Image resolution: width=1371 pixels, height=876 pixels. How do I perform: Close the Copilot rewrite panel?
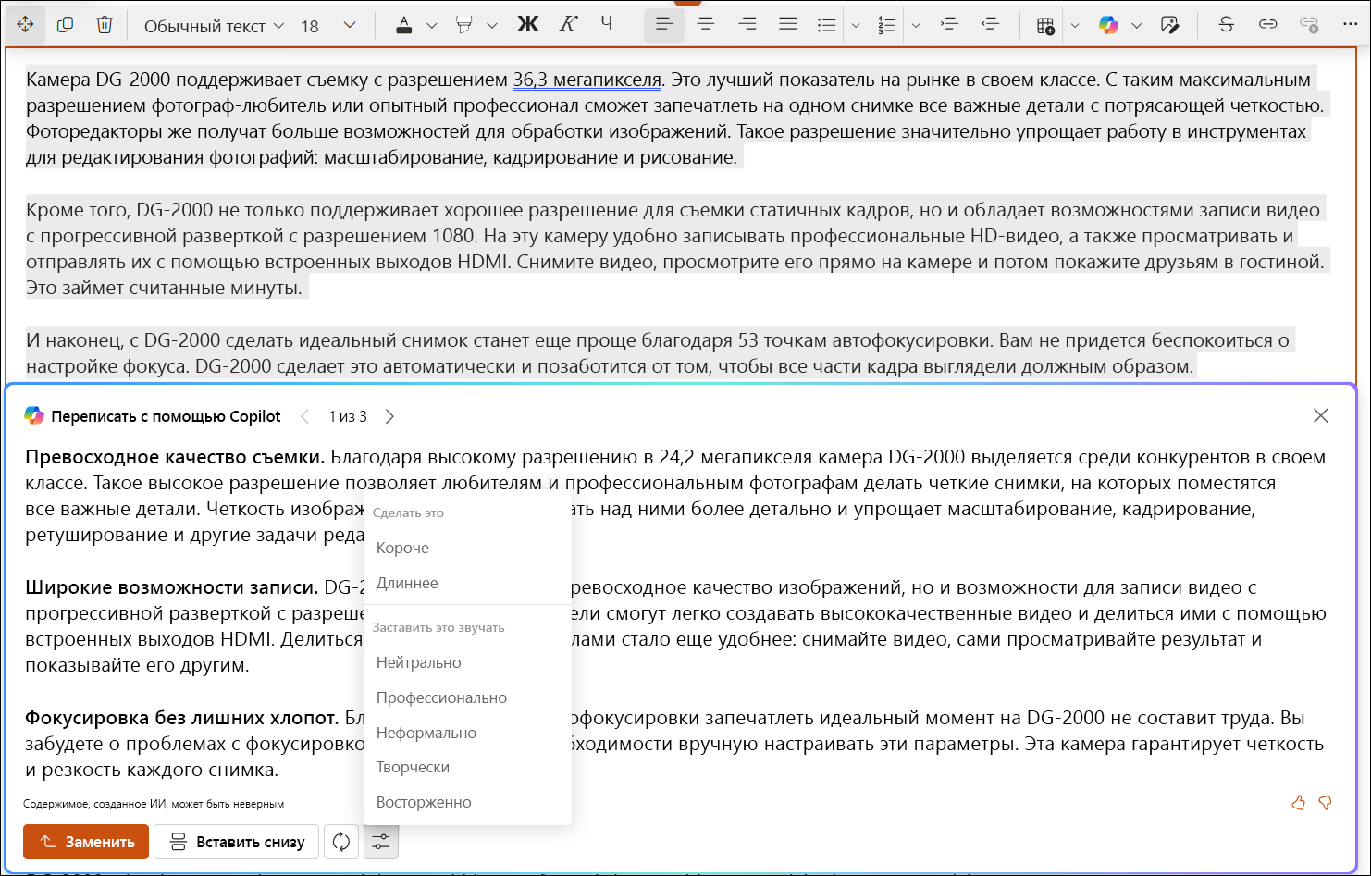[x=1321, y=416]
